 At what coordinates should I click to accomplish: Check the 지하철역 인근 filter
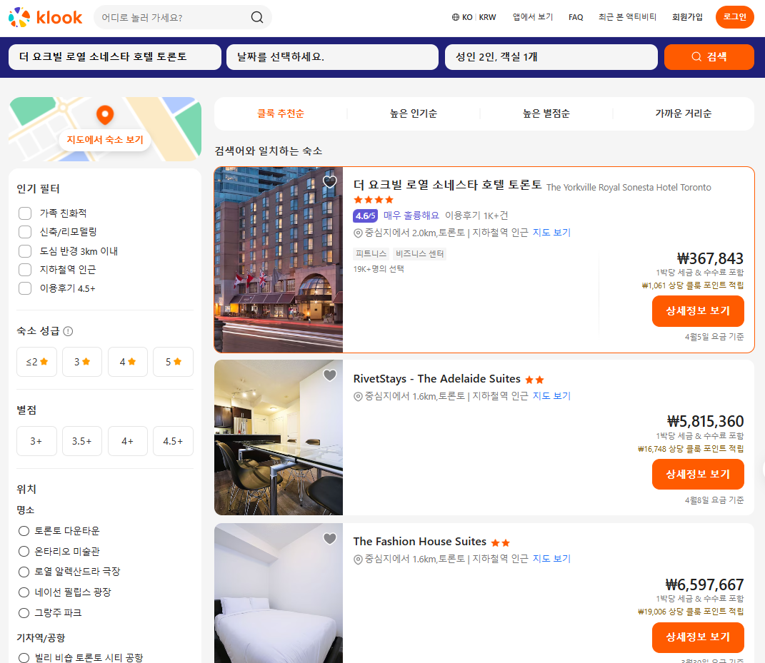click(25, 270)
